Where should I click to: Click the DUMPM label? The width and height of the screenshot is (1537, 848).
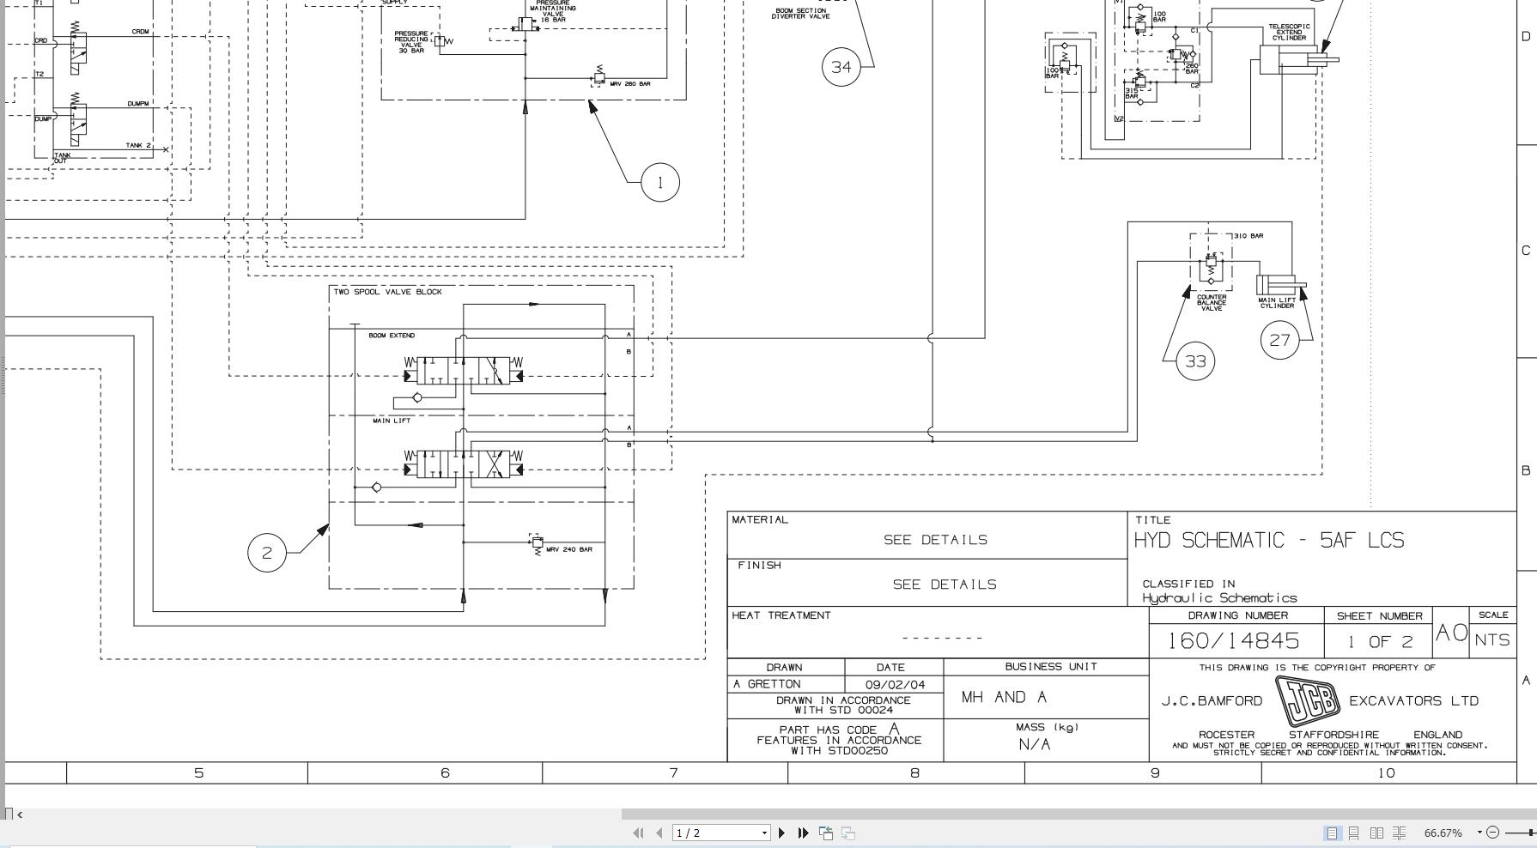click(x=138, y=104)
